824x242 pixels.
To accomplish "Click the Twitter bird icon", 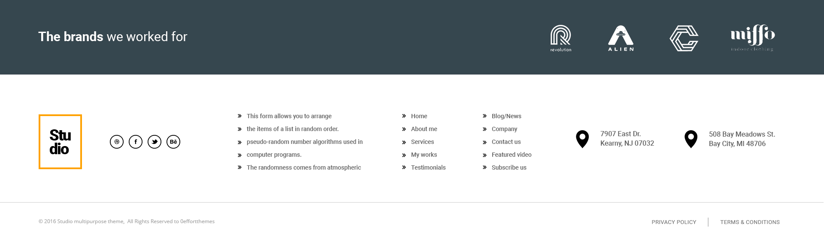I will (154, 142).
